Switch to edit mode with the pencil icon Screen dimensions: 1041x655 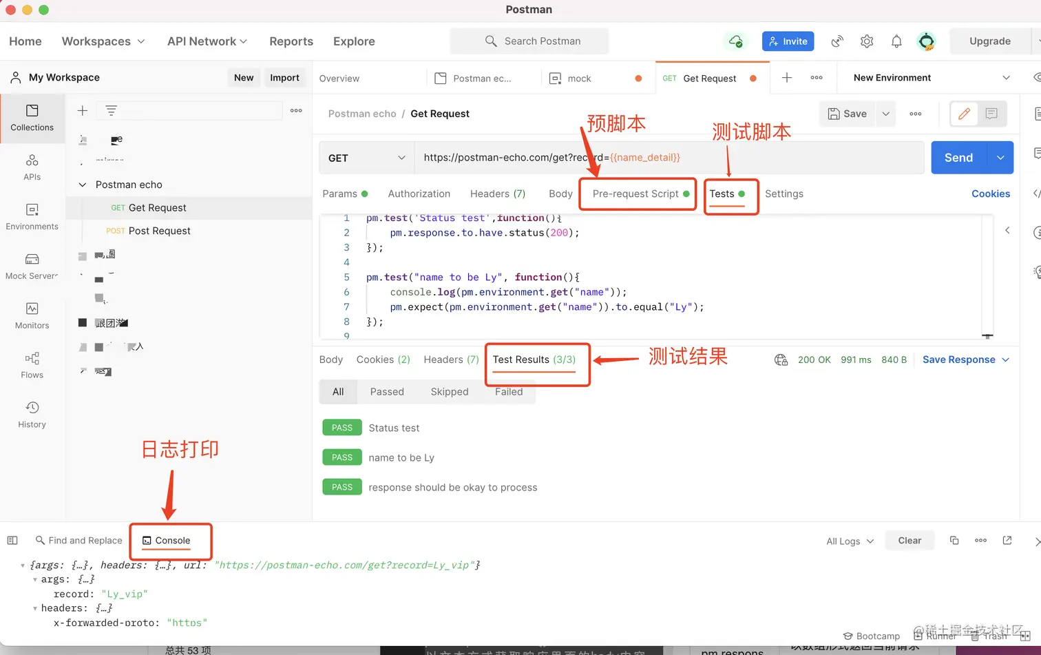point(964,114)
